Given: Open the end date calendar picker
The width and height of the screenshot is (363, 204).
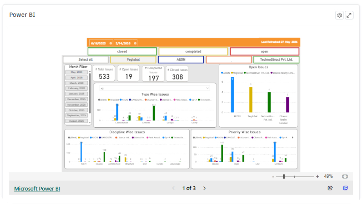Looking at the screenshot, I should 135,43.
